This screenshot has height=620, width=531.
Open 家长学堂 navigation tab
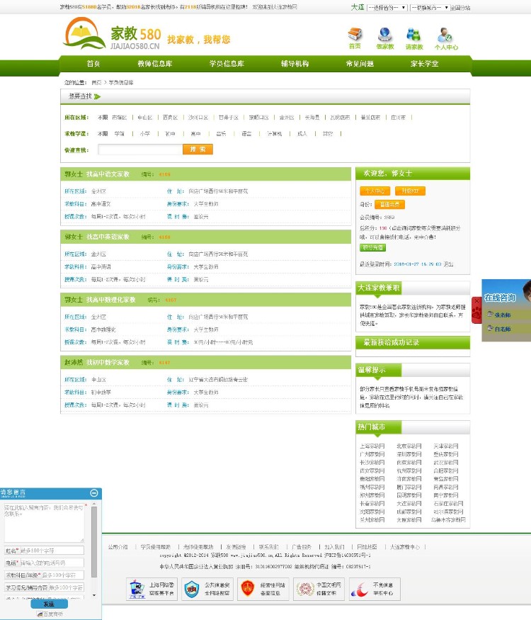click(x=425, y=64)
